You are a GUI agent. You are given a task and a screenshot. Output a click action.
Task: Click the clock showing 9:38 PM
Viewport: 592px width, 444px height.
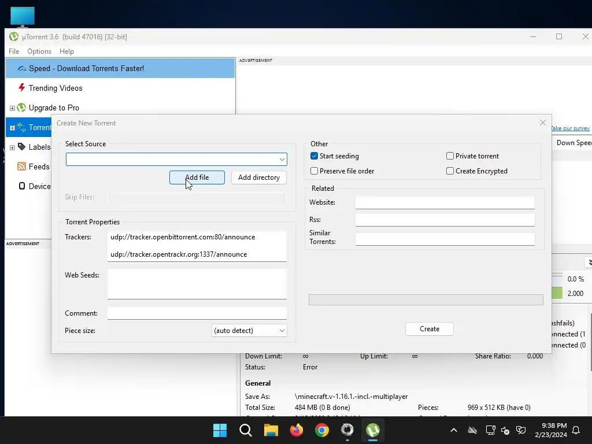click(x=554, y=425)
